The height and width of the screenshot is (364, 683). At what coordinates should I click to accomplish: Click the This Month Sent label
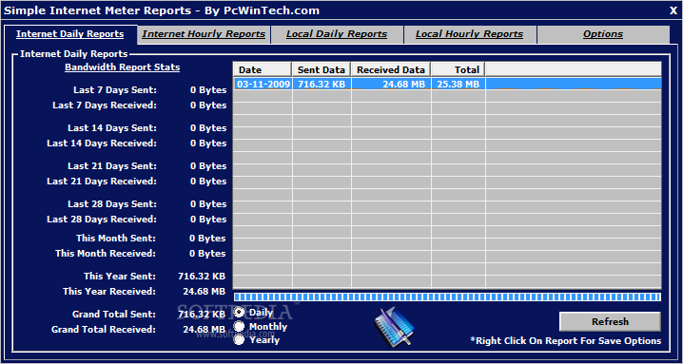click(x=116, y=239)
